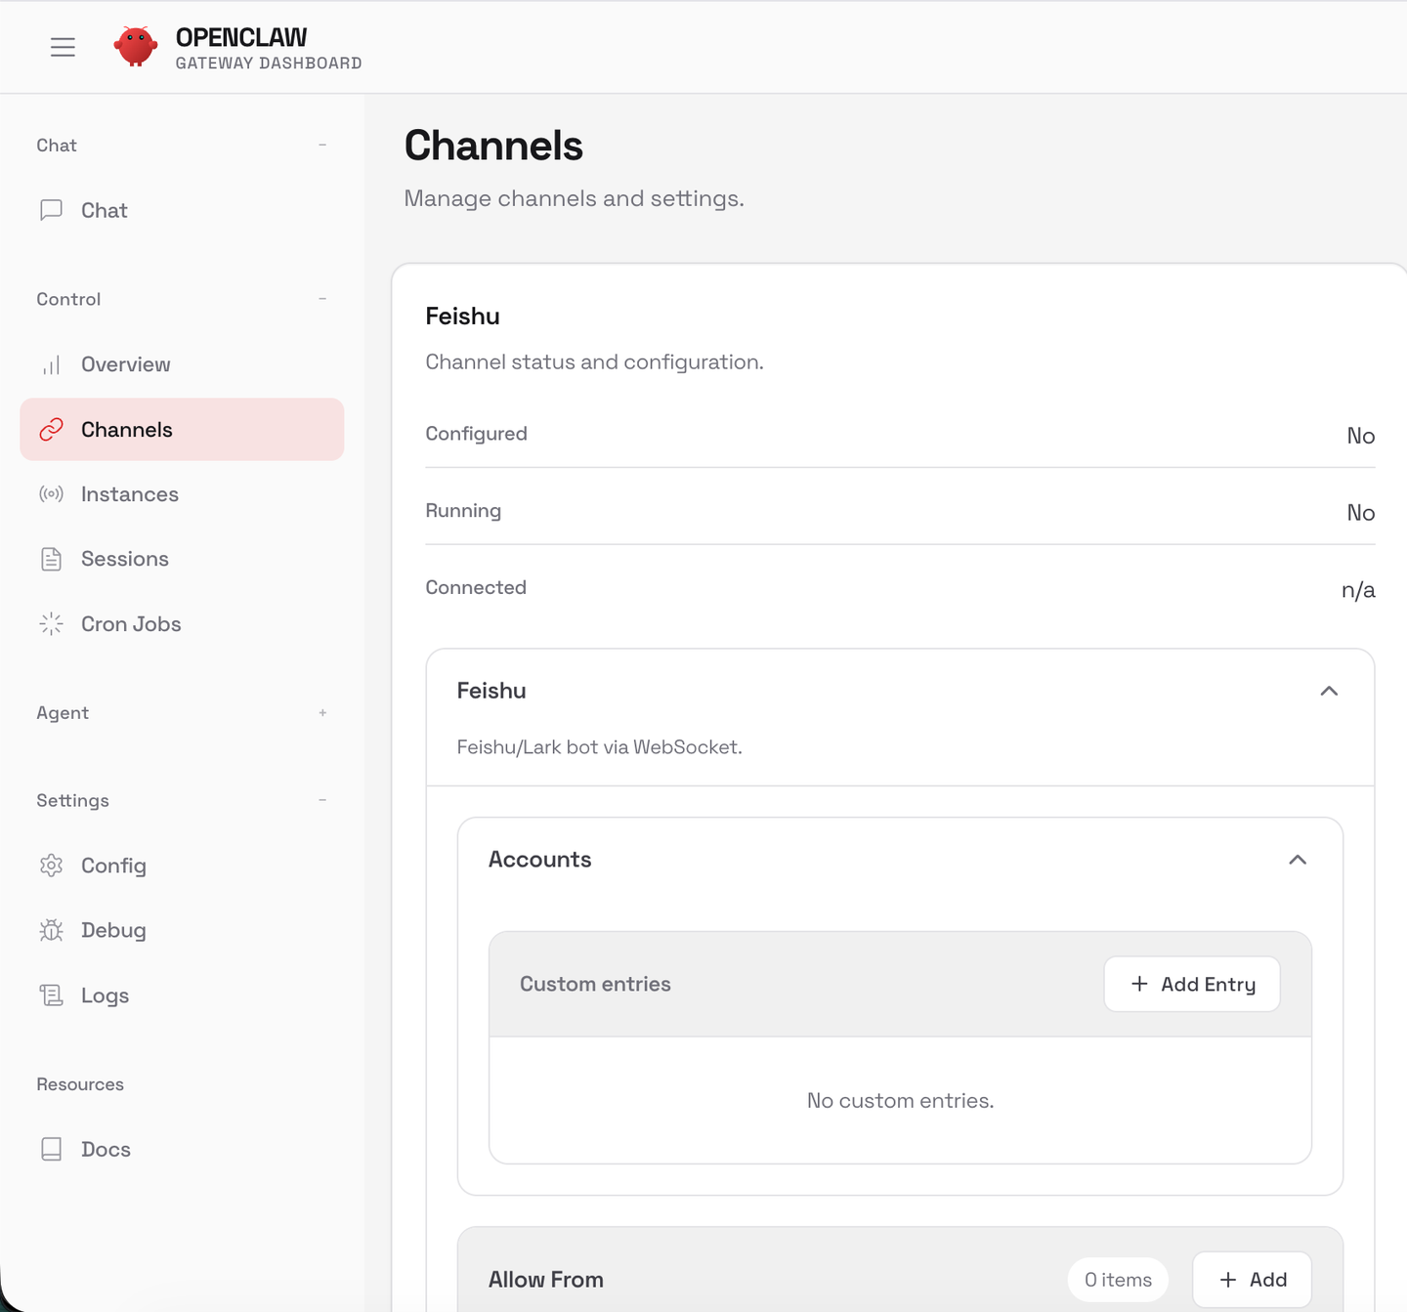Collapse the Settings sidebar section

322,800
